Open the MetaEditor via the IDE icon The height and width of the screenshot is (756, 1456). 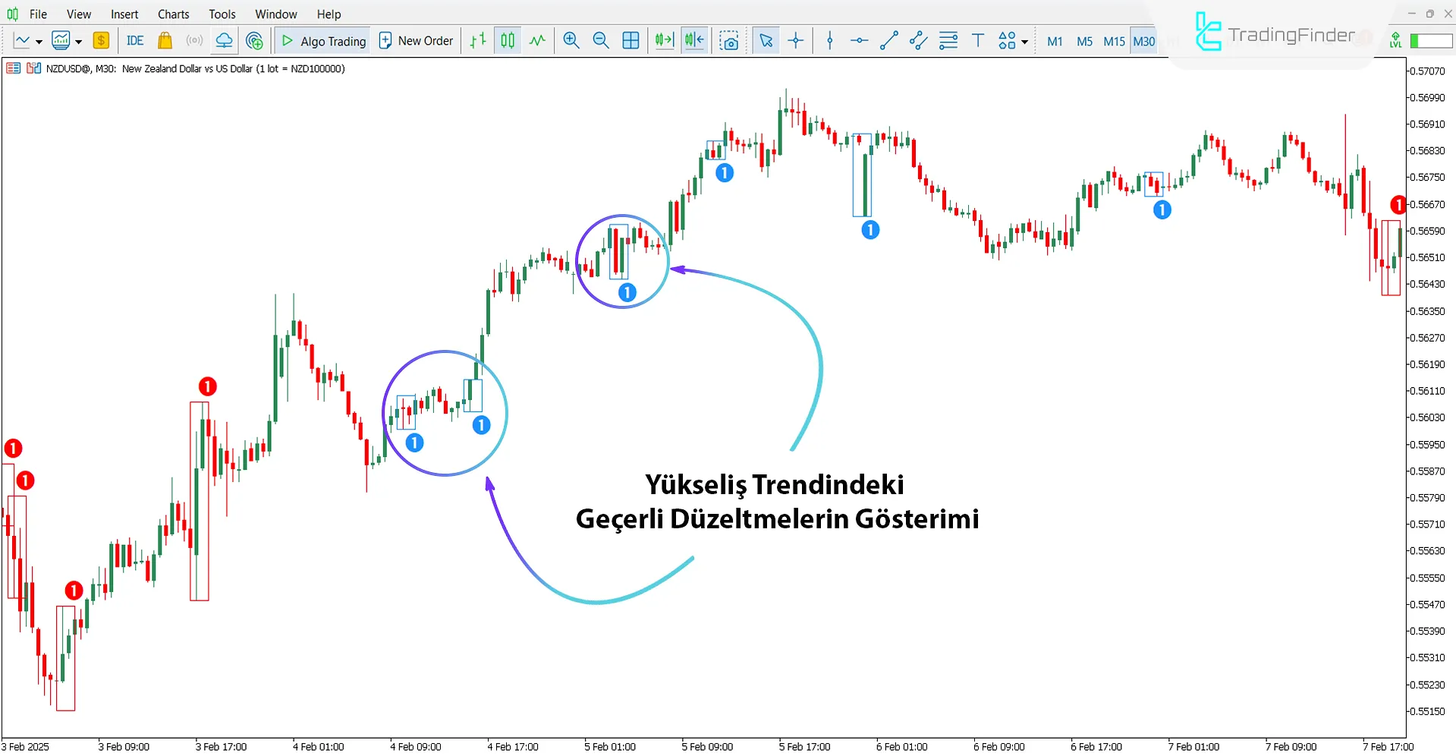[x=135, y=40]
